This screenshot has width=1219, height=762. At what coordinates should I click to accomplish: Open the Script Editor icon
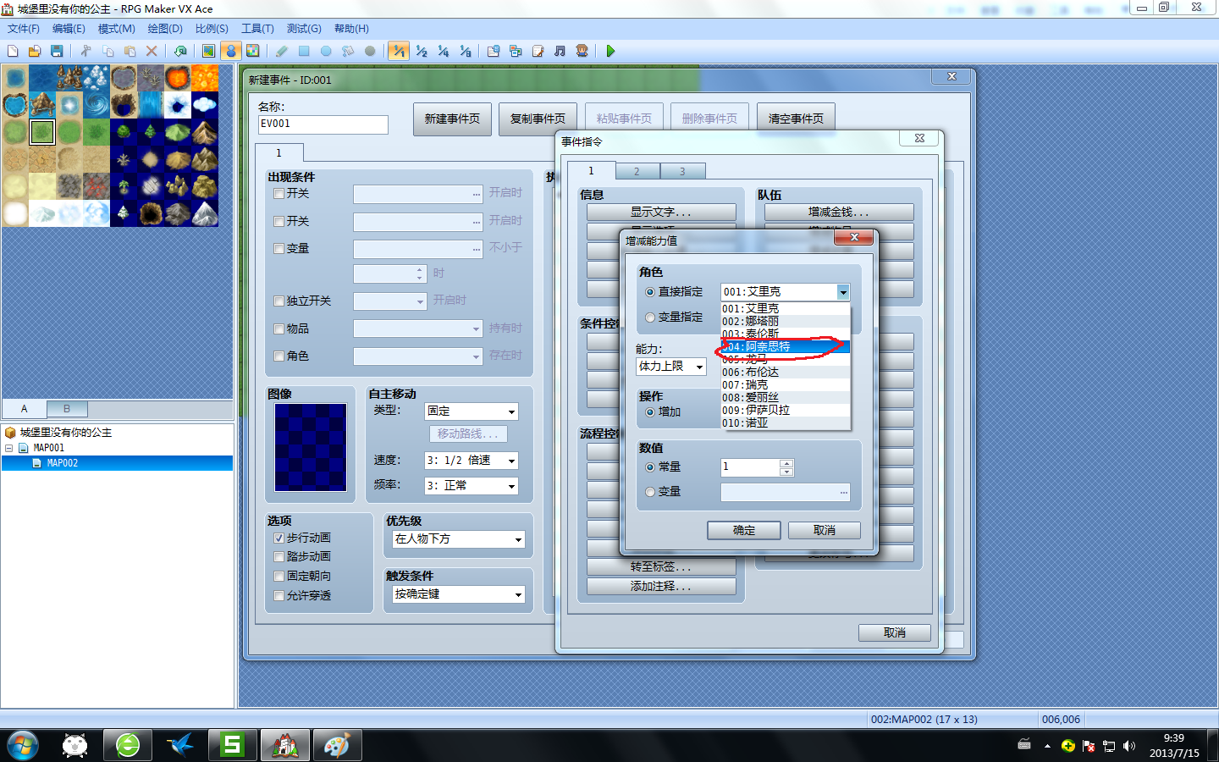point(538,51)
